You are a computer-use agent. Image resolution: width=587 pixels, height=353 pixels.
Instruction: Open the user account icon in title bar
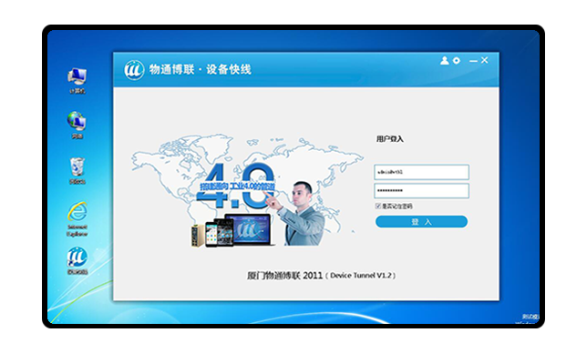click(445, 61)
